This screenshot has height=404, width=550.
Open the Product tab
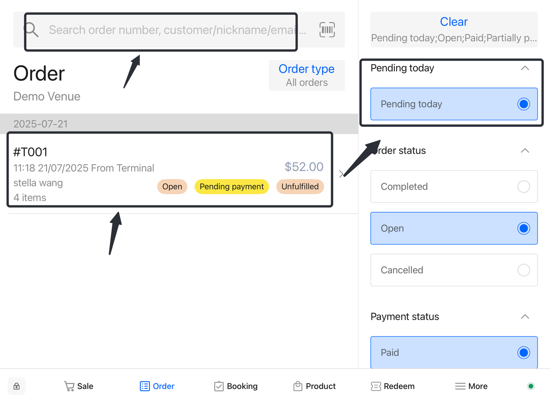315,386
